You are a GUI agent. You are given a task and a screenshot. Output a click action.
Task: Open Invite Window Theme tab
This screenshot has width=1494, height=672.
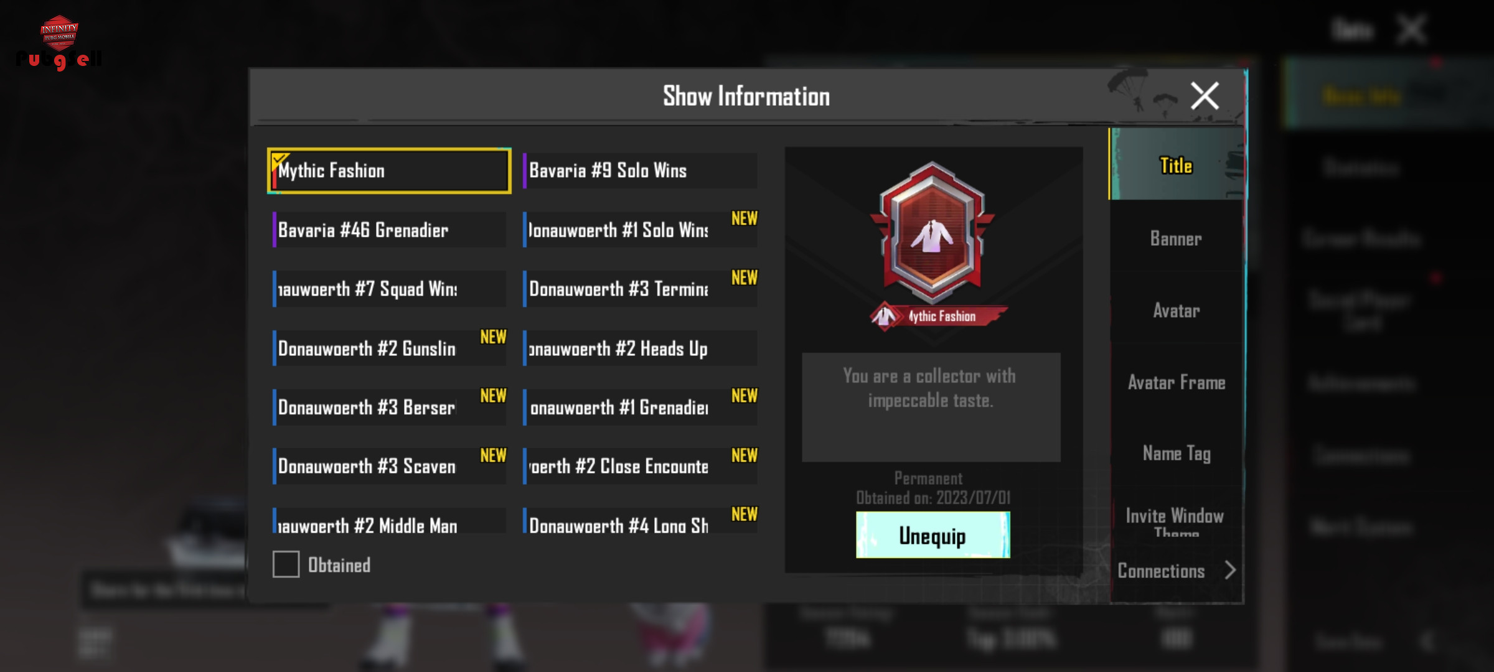(x=1175, y=520)
